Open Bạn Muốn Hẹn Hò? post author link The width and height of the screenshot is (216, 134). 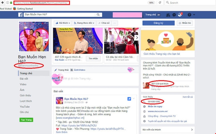(76, 99)
